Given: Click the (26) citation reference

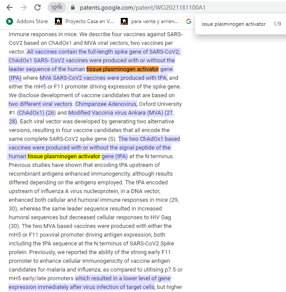Looking at the screenshot, I should [51, 113].
